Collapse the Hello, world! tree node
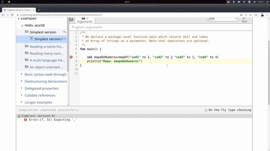The height and width of the screenshot is (151, 270). [22, 25]
